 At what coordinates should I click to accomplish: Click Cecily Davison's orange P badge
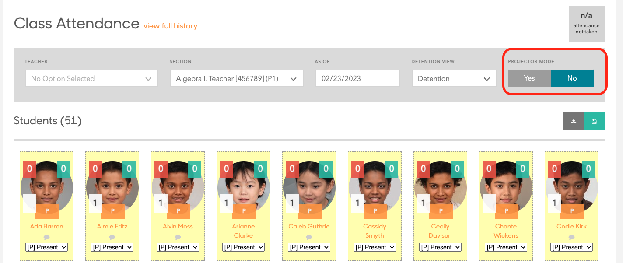click(x=441, y=211)
